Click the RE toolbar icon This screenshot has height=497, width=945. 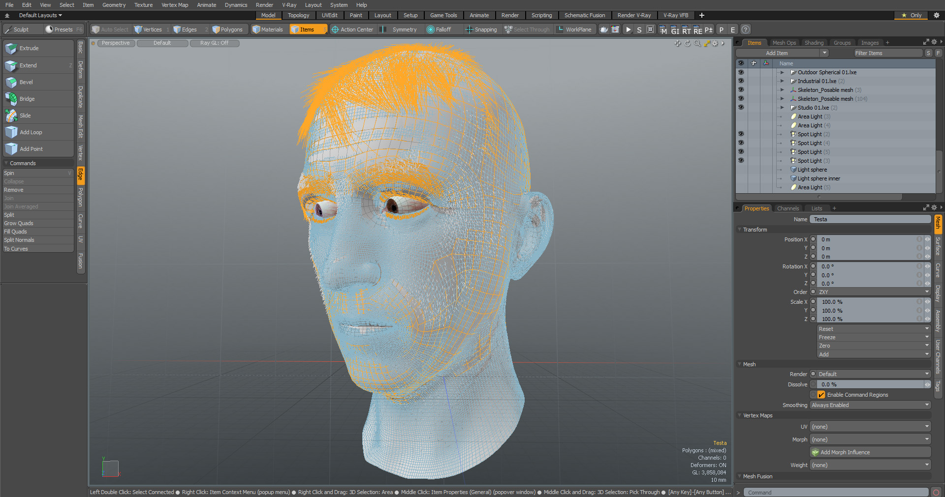coord(697,29)
